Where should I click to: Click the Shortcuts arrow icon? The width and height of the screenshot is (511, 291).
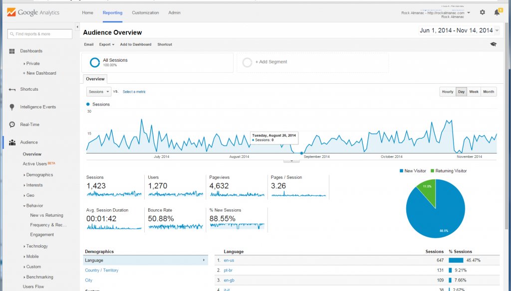(12, 89)
